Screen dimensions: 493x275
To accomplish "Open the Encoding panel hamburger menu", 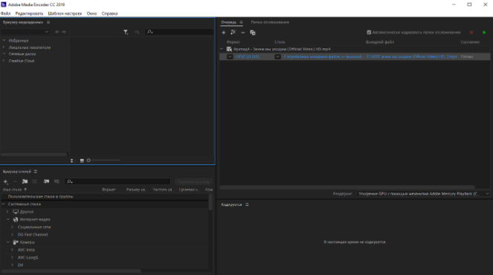I will [247, 204].
